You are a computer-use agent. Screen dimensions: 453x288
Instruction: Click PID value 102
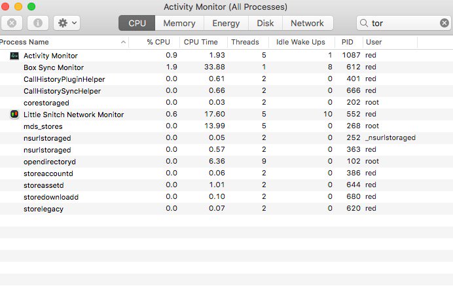click(x=353, y=161)
